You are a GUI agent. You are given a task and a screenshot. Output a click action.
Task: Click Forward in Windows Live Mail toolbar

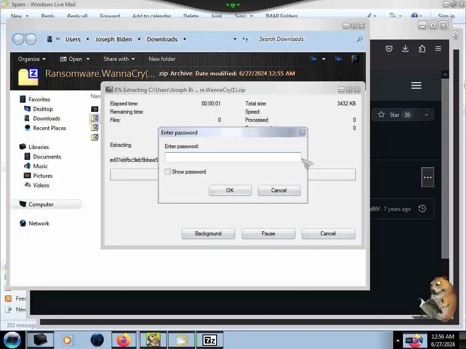click(x=110, y=16)
